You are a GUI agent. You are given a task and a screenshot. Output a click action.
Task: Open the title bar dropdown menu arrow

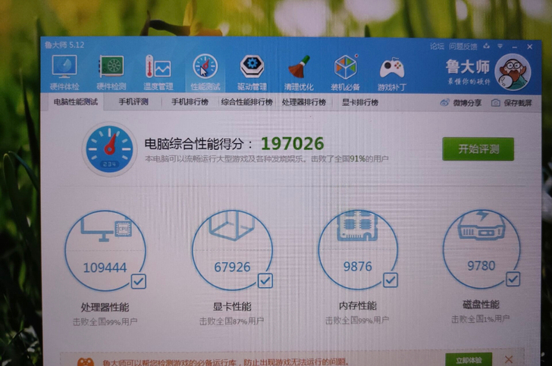[x=500, y=46]
